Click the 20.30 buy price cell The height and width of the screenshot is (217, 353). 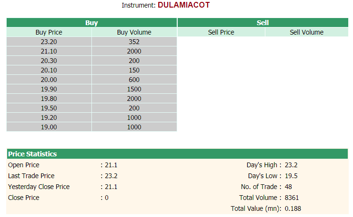coord(49,61)
